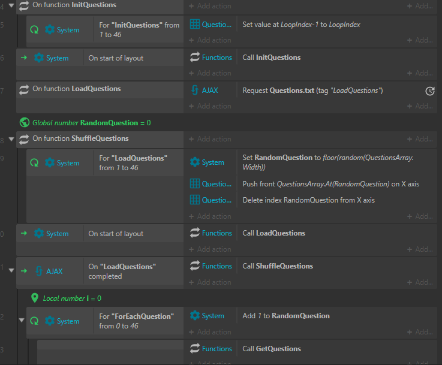Click the Functions icon next to Call InitQuestions
This screenshot has width=442, height=365.
coord(195,57)
